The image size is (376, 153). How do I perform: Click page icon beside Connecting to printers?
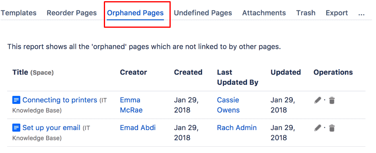pyautogui.click(x=16, y=100)
